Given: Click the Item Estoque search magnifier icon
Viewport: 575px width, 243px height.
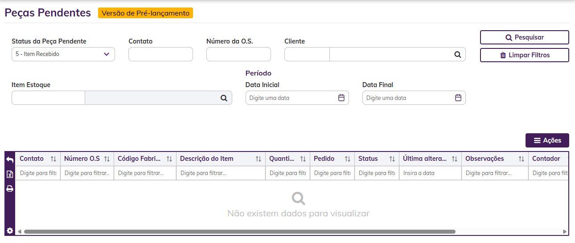Looking at the screenshot, I should point(224,98).
